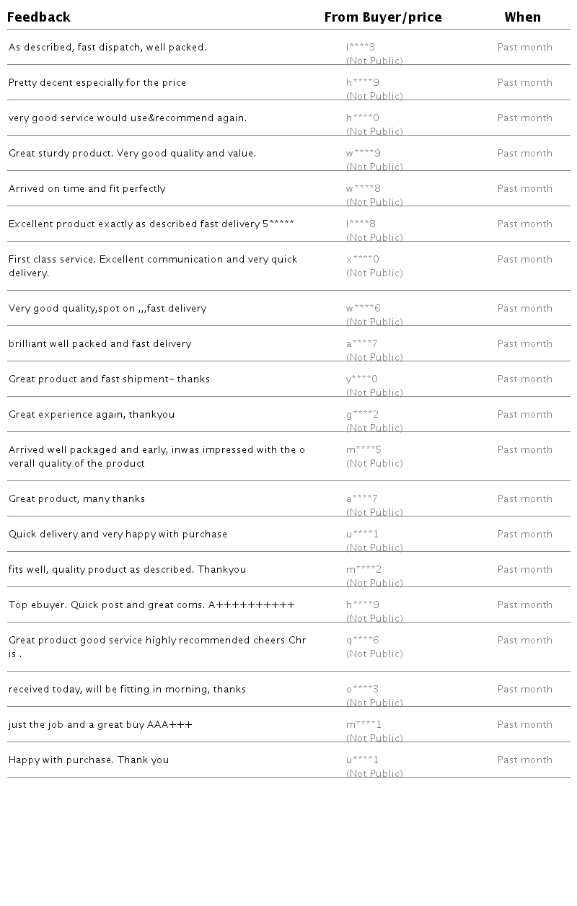The height and width of the screenshot is (906, 577).
Task: Click the 'Pretty decent especially for the price' comment
Action: coord(97,83)
